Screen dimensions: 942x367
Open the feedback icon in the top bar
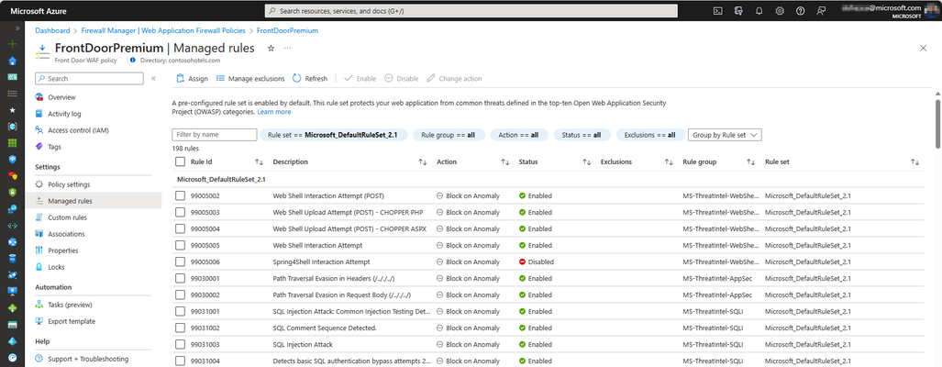point(821,11)
